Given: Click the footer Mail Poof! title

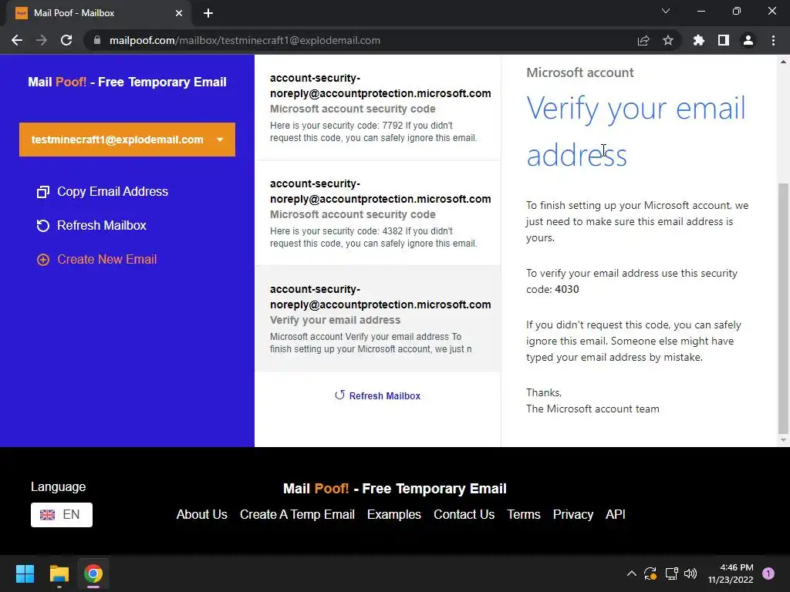Looking at the screenshot, I should point(394,488).
